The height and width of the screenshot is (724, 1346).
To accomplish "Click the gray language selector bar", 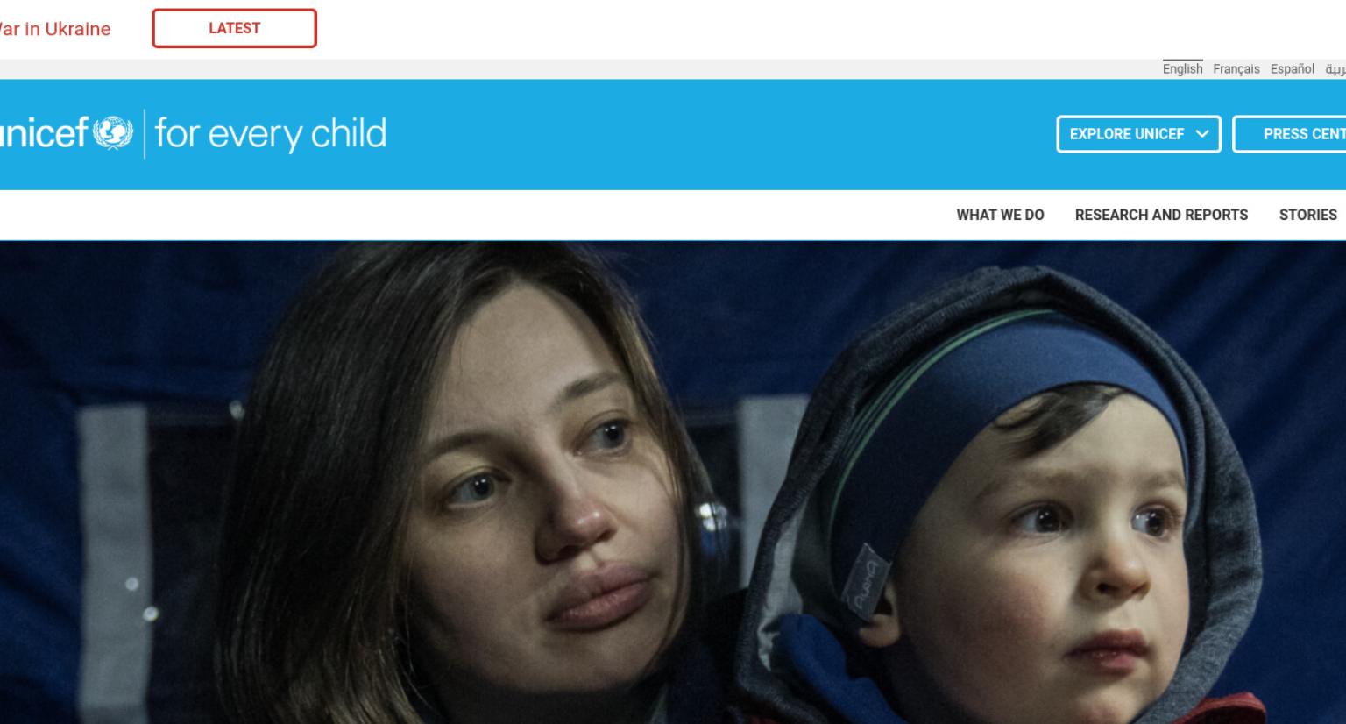I will pyautogui.click(x=673, y=69).
